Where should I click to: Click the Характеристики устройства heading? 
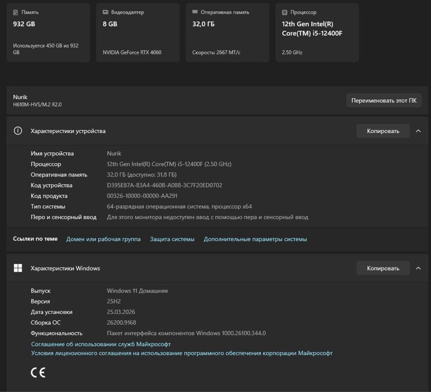pos(68,131)
